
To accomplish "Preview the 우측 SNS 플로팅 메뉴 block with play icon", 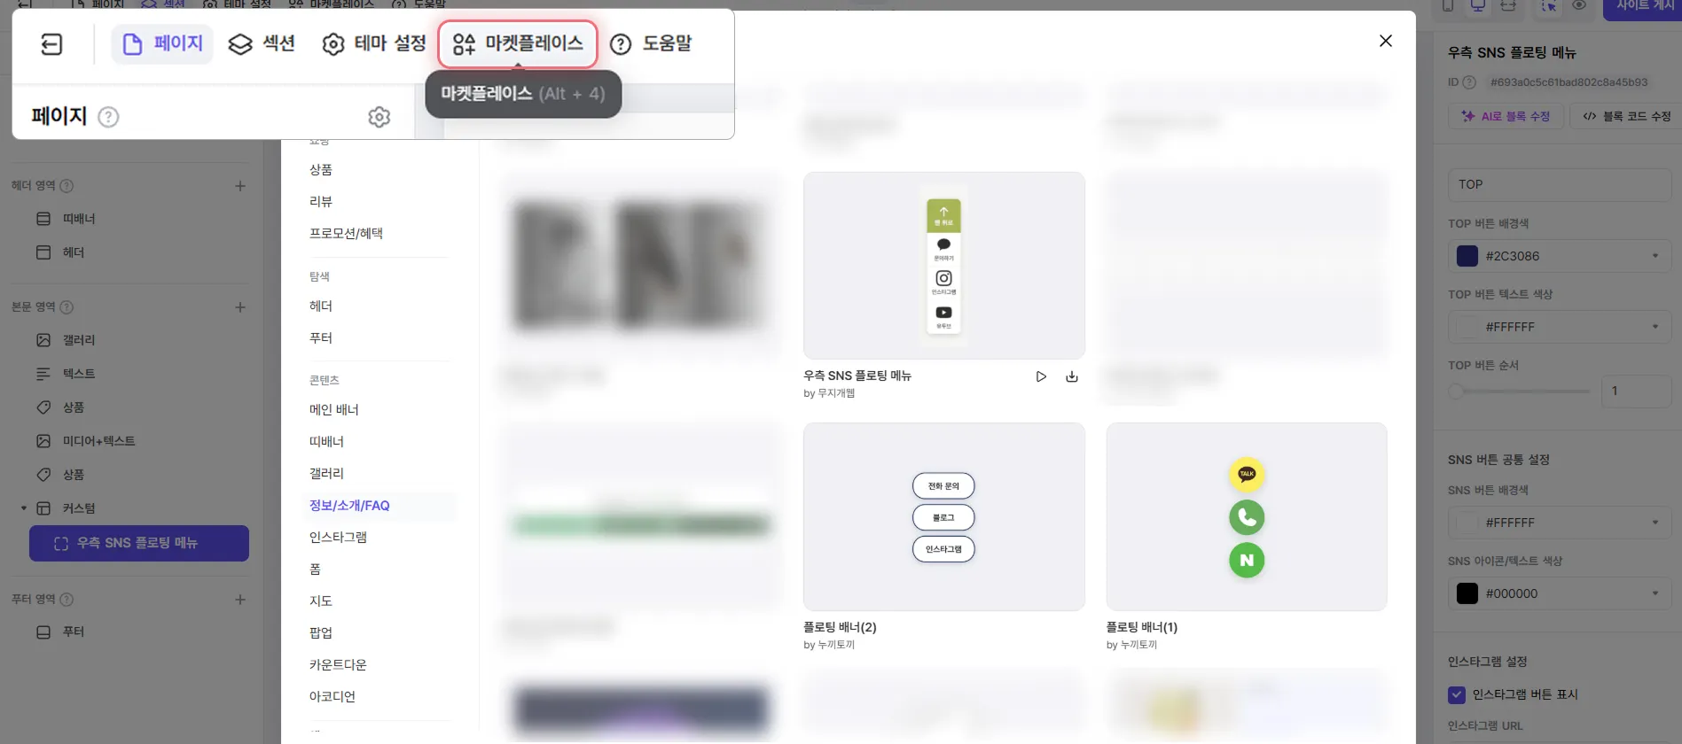I will coord(1041,376).
